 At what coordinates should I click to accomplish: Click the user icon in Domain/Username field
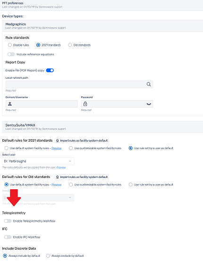[10, 104]
